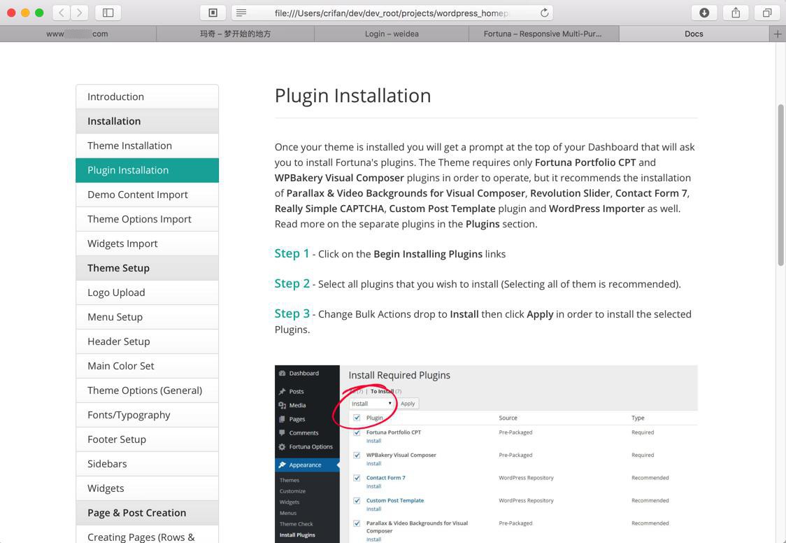Click the page vertical scrollbar
Viewport: 786px width, 543px height.
click(x=780, y=185)
